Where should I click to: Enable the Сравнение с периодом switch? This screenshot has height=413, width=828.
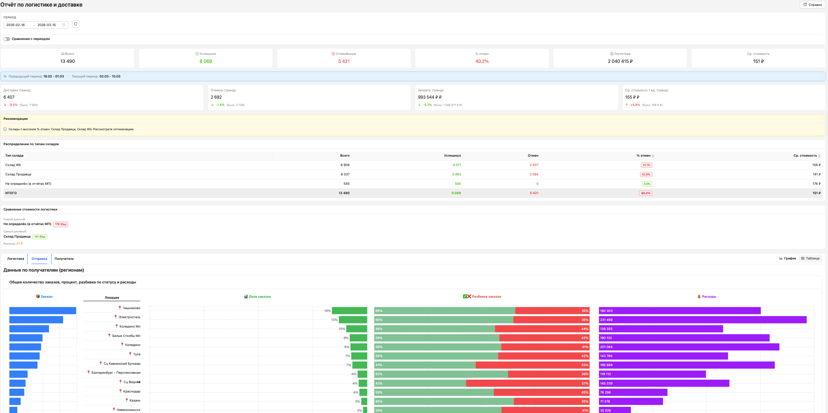tap(7, 39)
